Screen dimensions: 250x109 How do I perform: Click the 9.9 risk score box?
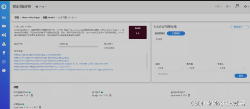[138, 32]
